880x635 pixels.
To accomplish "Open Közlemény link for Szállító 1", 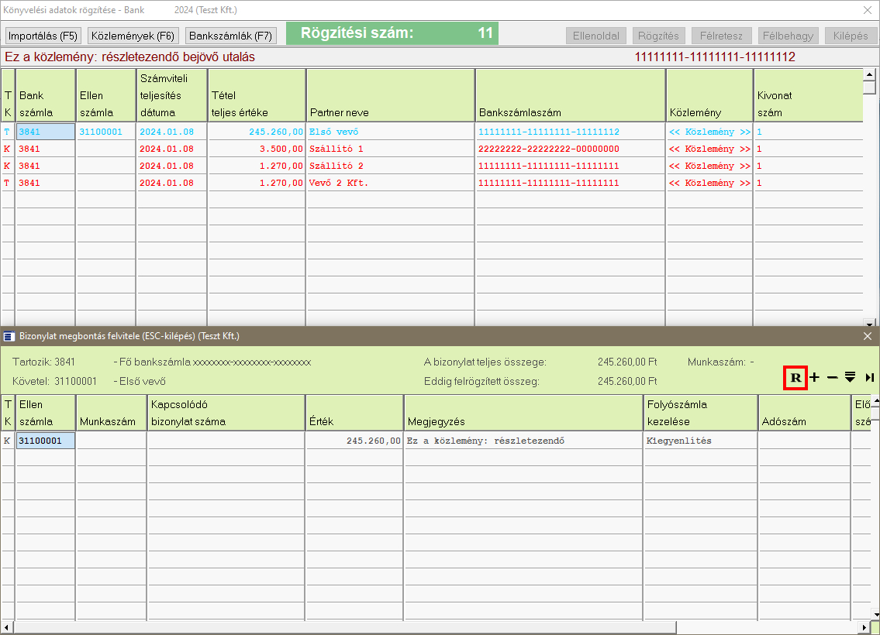I will pos(709,149).
